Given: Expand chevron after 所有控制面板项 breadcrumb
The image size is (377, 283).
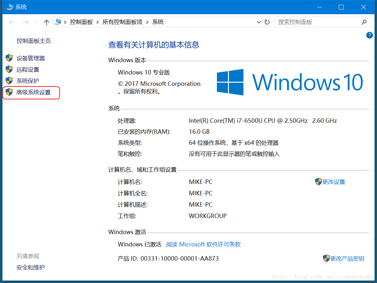Looking at the screenshot, I should coord(147,22).
